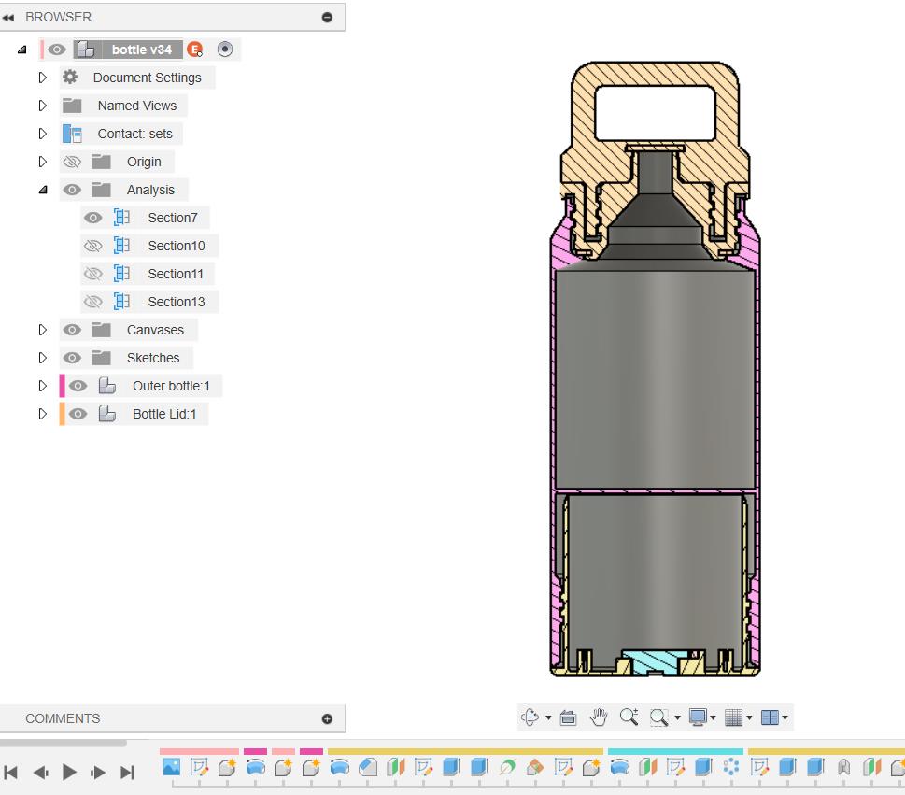Screen dimensions: 905x795
Task: Click the Zoom Window icon
Action: click(x=658, y=717)
